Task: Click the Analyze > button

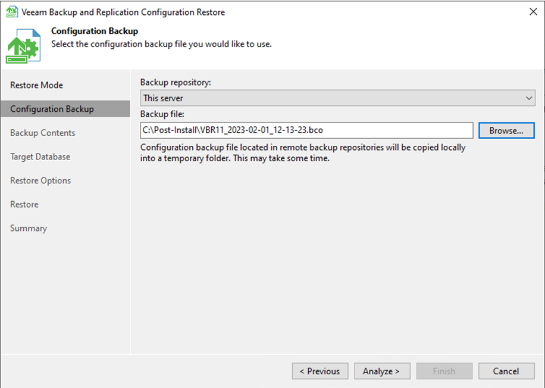Action: pos(382,371)
